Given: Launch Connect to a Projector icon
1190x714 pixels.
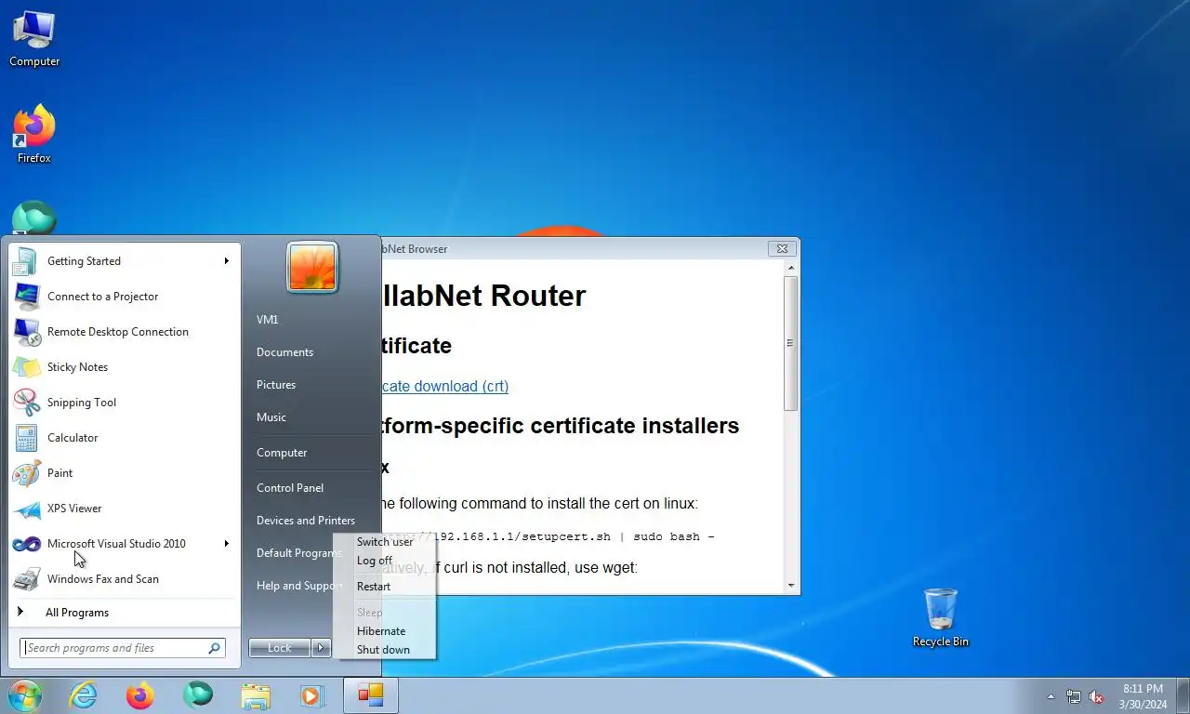Looking at the screenshot, I should [26, 297].
